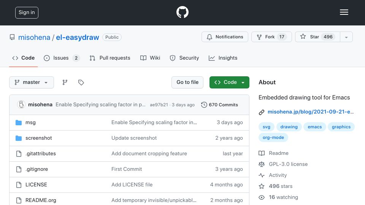Screen dimensions: 365x205
Task: View the 670 Commits history
Action: [x=219, y=105]
